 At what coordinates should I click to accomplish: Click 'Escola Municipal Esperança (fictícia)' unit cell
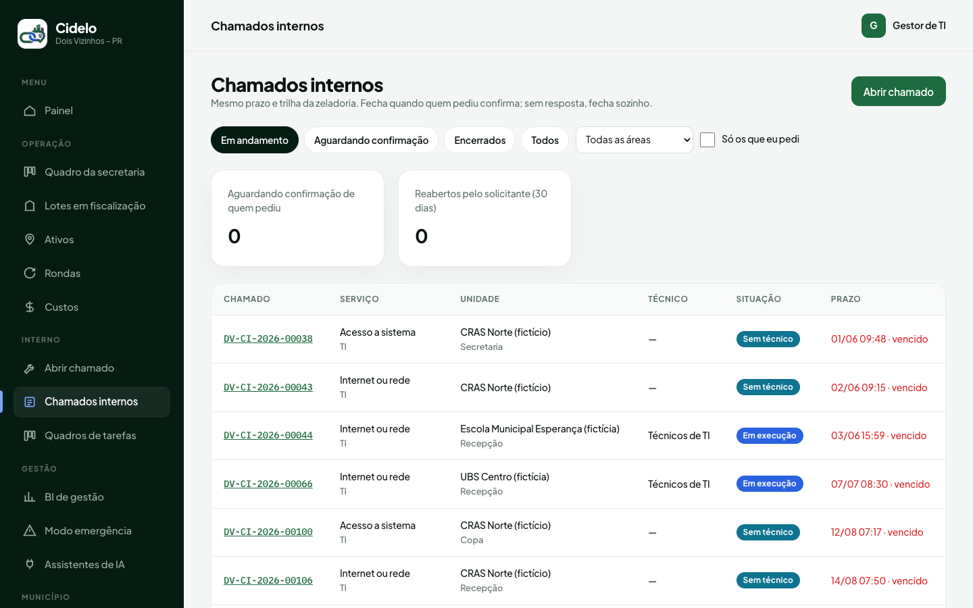(540, 429)
